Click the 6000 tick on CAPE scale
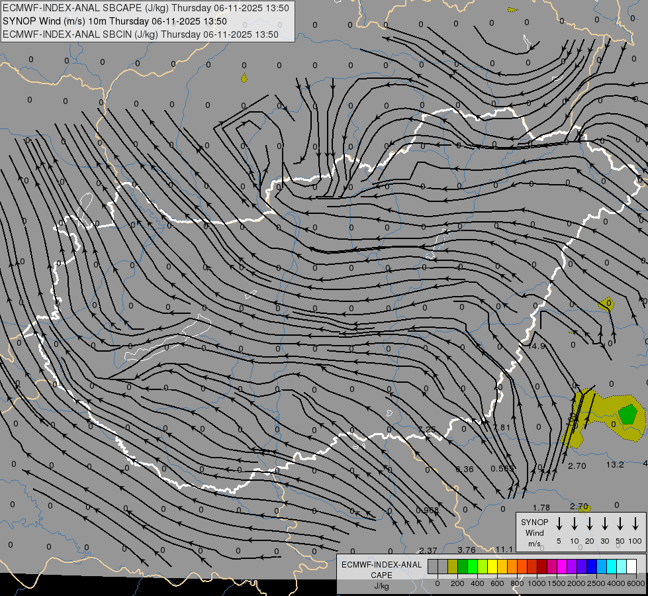 636,583
